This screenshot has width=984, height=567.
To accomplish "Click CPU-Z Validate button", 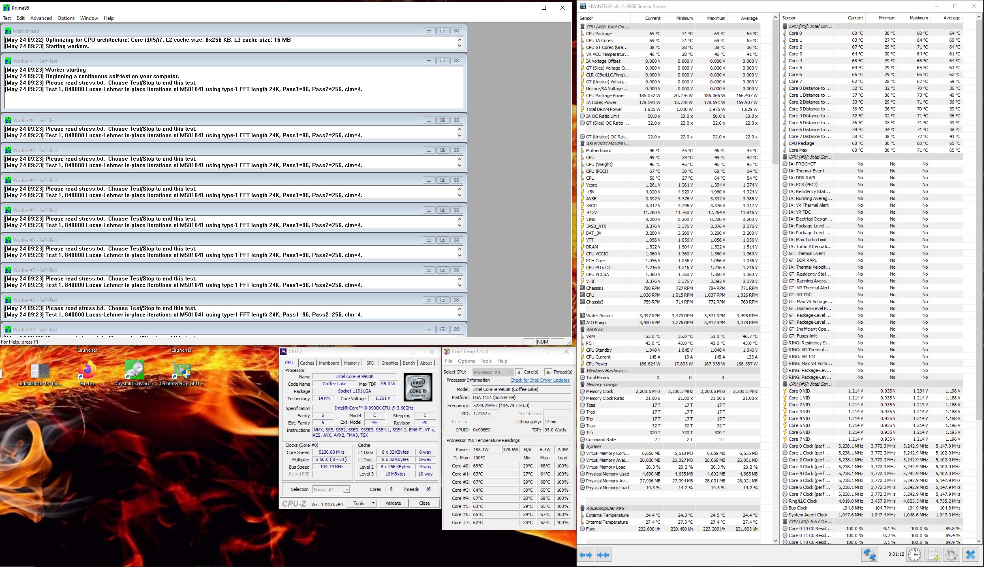I will click(x=393, y=503).
